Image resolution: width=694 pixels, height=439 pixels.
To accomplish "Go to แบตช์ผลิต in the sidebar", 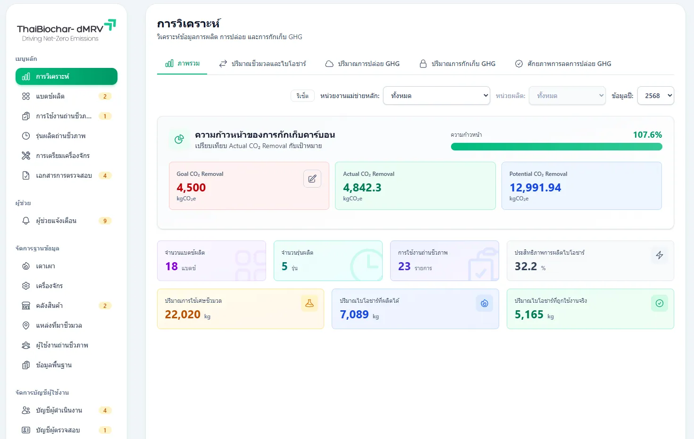I will [67, 96].
